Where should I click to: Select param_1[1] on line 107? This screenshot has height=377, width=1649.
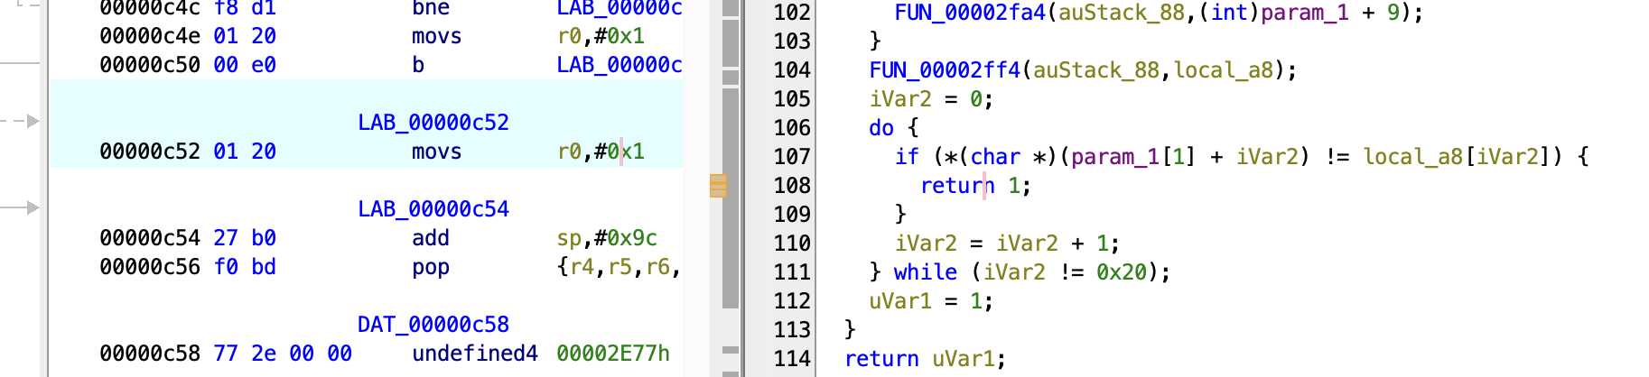(x=1134, y=157)
